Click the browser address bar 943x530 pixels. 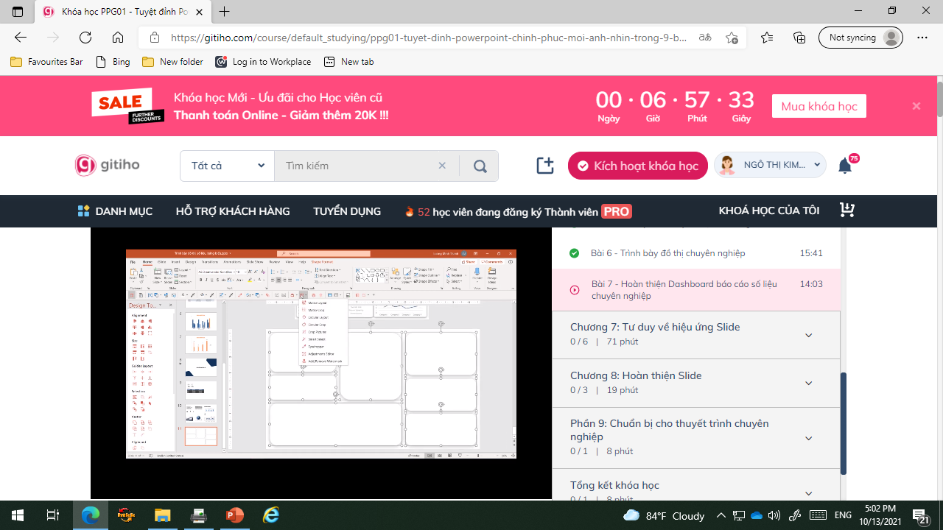427,38
